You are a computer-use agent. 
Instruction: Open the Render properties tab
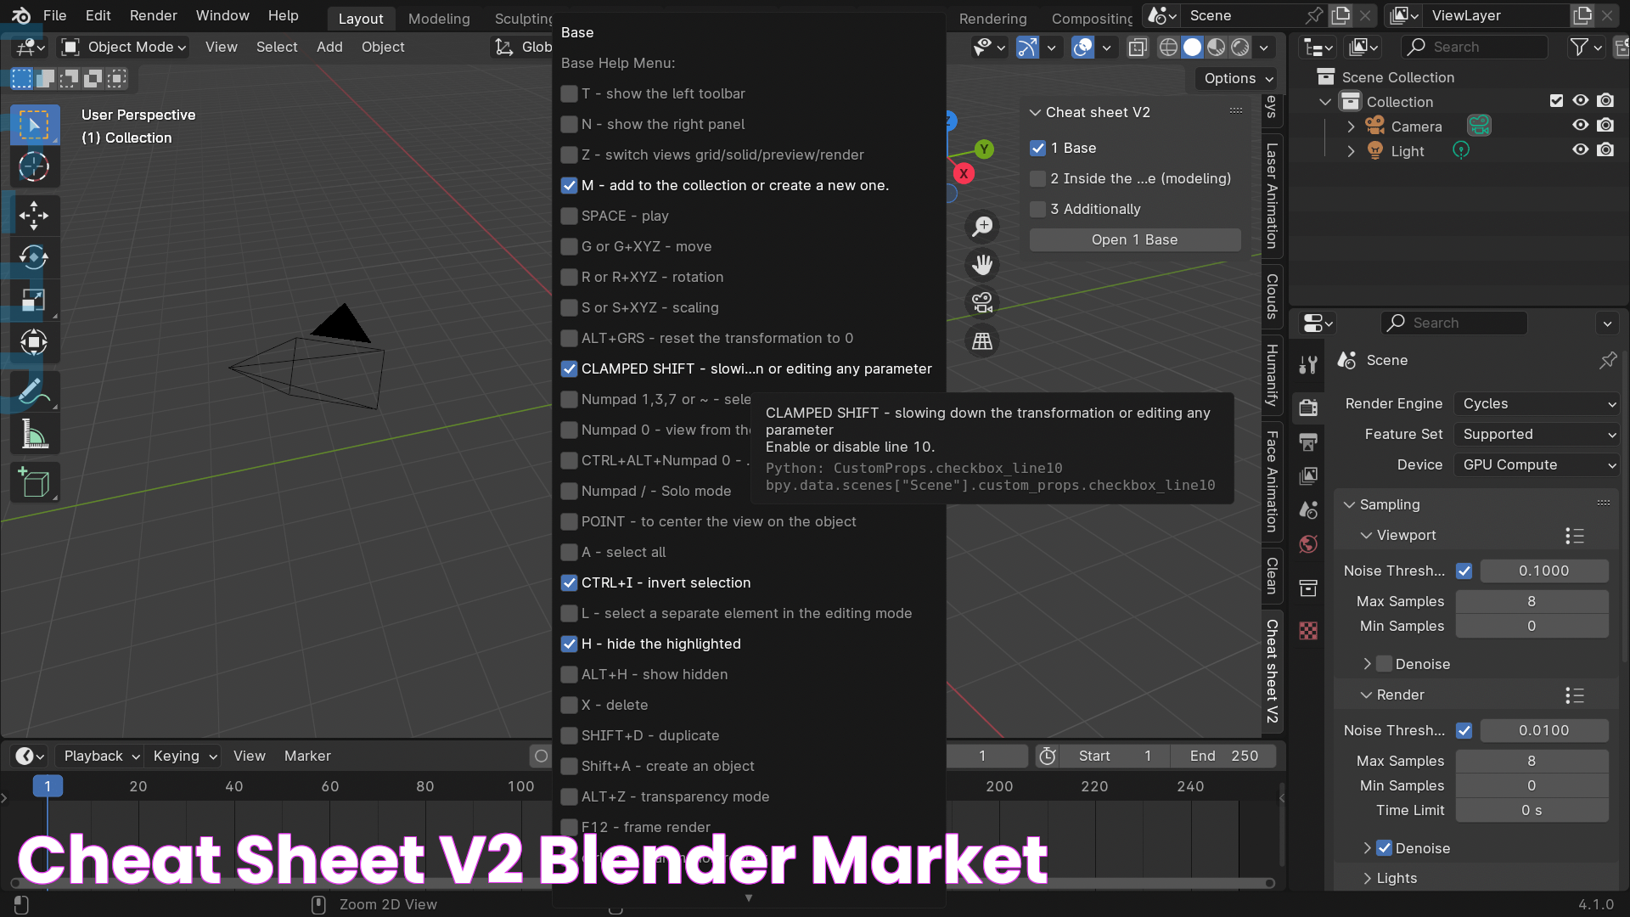click(1308, 408)
